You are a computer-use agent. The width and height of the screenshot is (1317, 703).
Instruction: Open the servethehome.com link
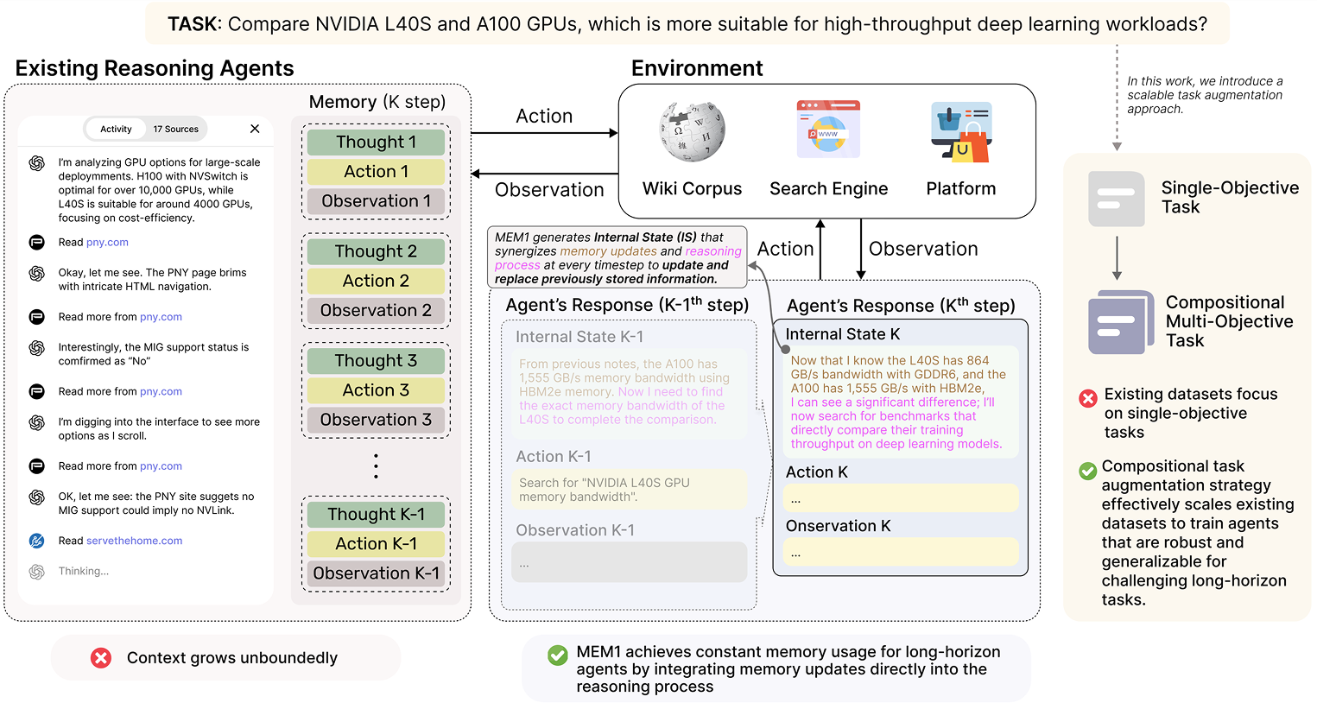click(x=134, y=541)
